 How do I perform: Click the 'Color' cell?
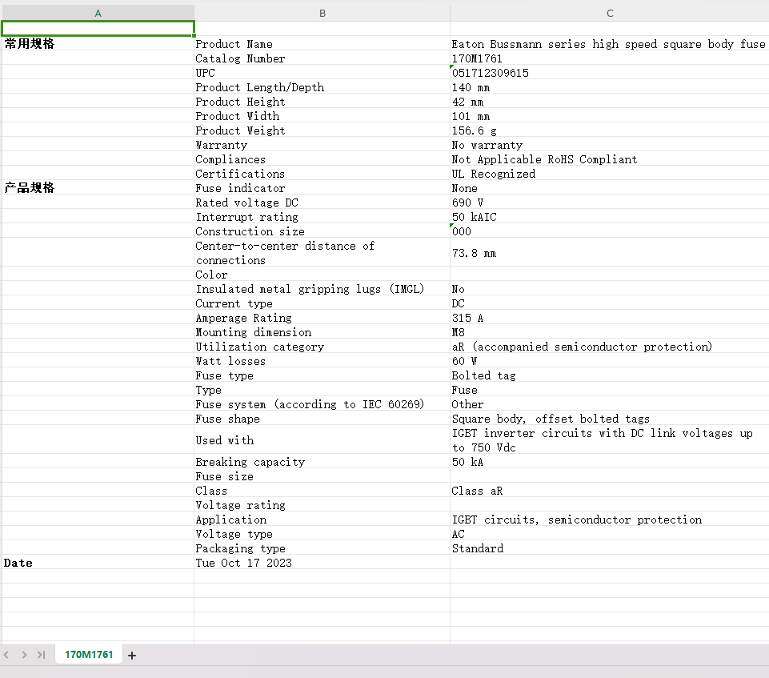pyautogui.click(x=322, y=275)
